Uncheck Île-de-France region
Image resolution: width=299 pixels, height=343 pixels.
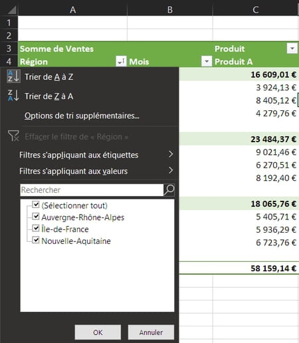(x=36, y=228)
